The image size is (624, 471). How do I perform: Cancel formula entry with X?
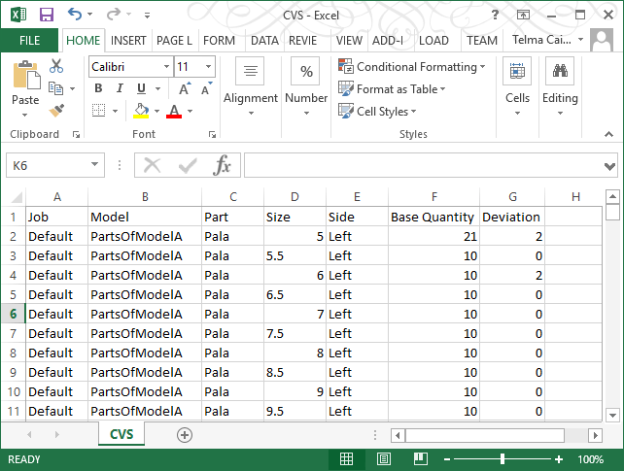[152, 165]
